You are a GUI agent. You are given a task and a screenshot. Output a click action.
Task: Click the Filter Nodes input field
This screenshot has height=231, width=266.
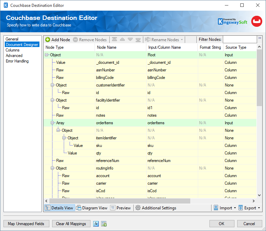[x=240, y=39]
